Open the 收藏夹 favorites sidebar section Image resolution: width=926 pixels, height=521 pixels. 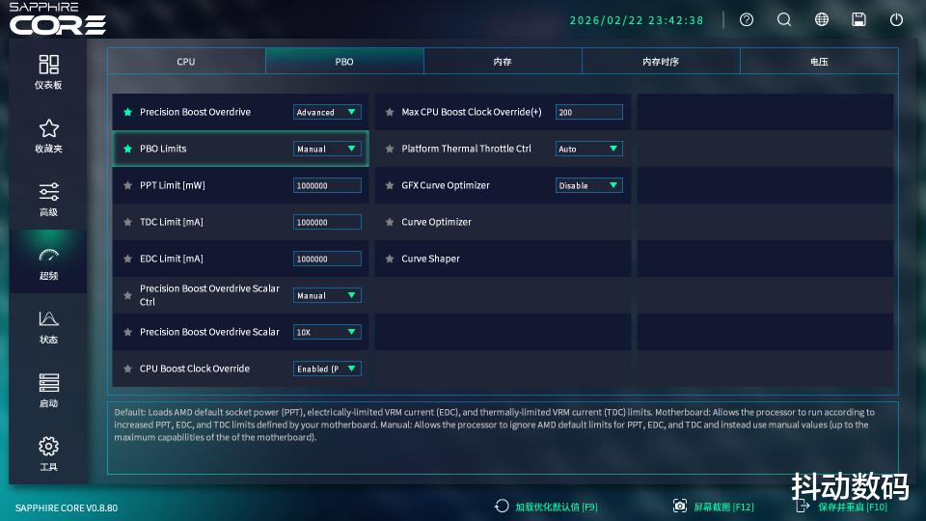pyautogui.click(x=48, y=135)
